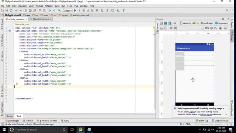Click the Undo arrow in toolbar

coord(16,10)
